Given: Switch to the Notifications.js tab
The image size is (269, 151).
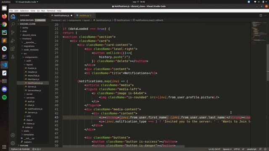Looking at the screenshot, I should click(x=61, y=16).
